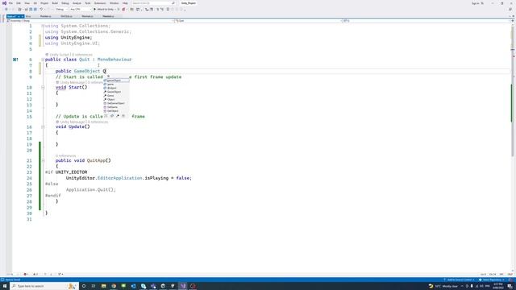The image size is (516, 290).
Task: Open the Extensions menu
Action: 100,3
